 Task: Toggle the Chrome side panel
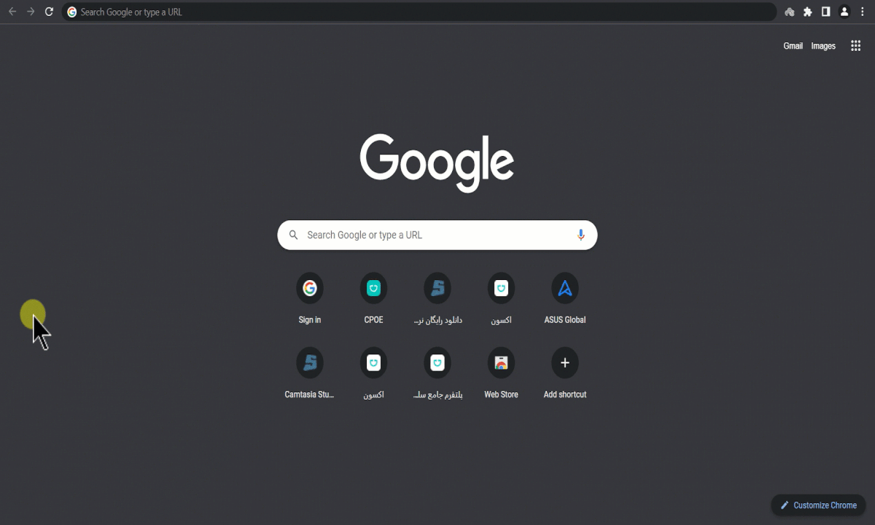[x=826, y=12]
